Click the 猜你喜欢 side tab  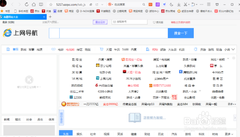point(61,118)
